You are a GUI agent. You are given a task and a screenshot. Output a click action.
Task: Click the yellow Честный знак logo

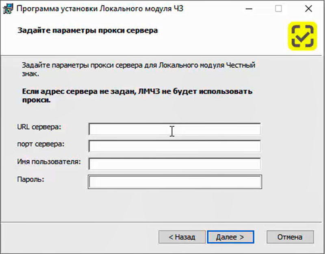tap(302, 37)
